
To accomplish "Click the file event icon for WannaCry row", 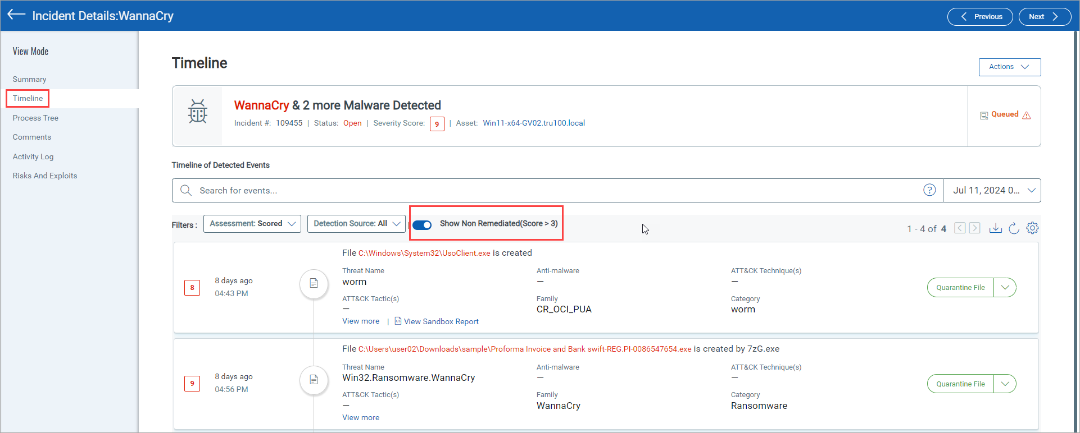I will (x=314, y=380).
